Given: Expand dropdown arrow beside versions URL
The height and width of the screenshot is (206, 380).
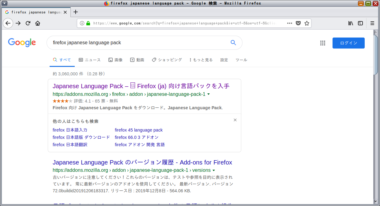Looking at the screenshot, I should pyautogui.click(x=214, y=170).
